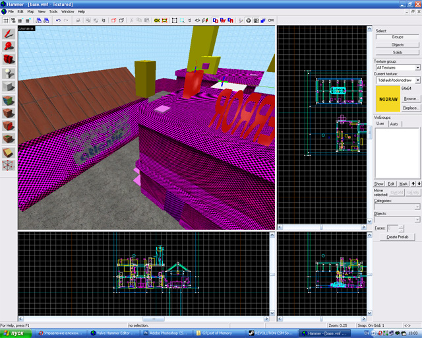Select the Vertex manipulation tool

click(9, 165)
